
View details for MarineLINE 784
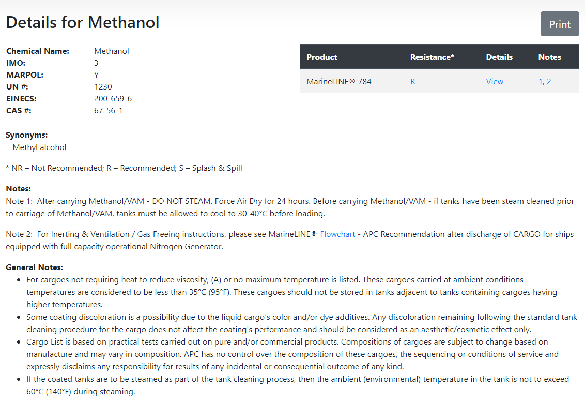[495, 81]
